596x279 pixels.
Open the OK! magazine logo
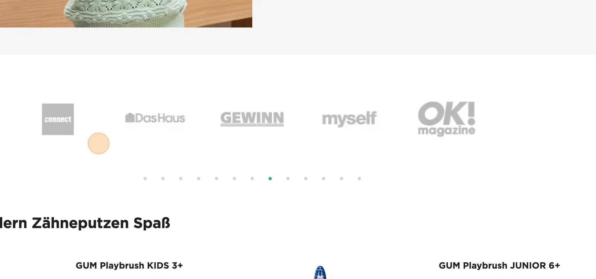coord(446,119)
